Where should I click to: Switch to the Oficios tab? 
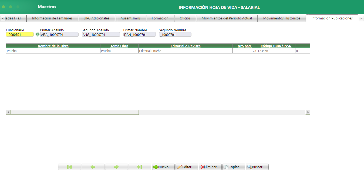[185, 18]
